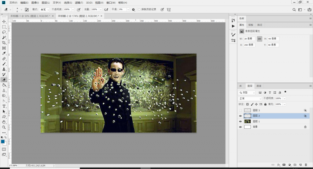Hide layer 图层 2 visibility eye
Screen dimensions: 313x169
pyautogui.click(x=240, y=116)
